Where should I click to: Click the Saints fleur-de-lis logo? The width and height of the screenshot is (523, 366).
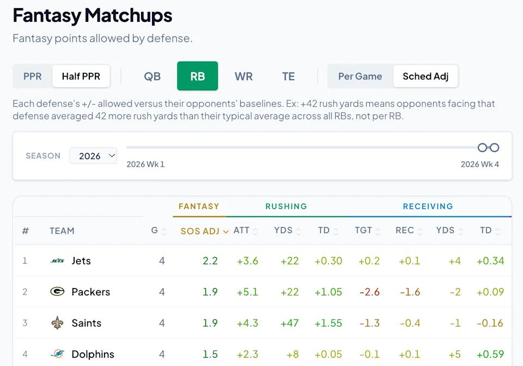[x=57, y=322]
